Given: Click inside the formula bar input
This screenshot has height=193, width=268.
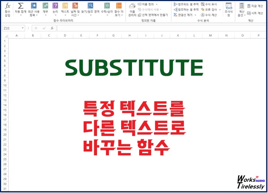Looking at the screenshot, I should [x=162, y=28].
